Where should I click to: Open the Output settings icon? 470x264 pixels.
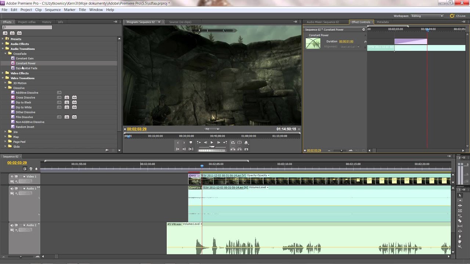pos(246,142)
